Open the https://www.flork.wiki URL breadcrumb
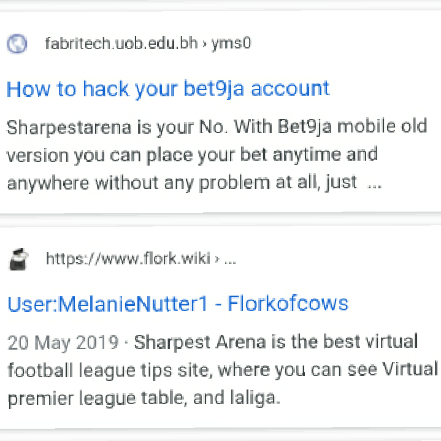Image resolution: width=441 pixels, height=441 pixels. pyautogui.click(x=128, y=258)
